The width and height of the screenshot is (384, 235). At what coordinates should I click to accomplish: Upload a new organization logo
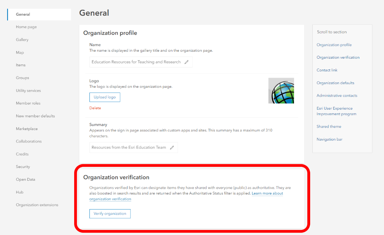(x=105, y=97)
